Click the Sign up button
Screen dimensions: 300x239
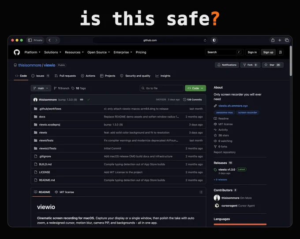(268, 52)
